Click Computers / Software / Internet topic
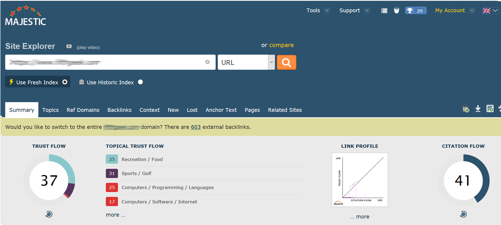 click(x=159, y=202)
